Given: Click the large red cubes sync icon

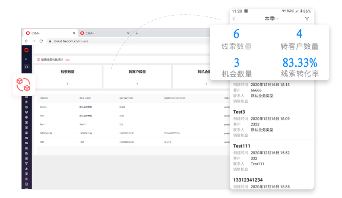Looking at the screenshot, I should [23, 84].
